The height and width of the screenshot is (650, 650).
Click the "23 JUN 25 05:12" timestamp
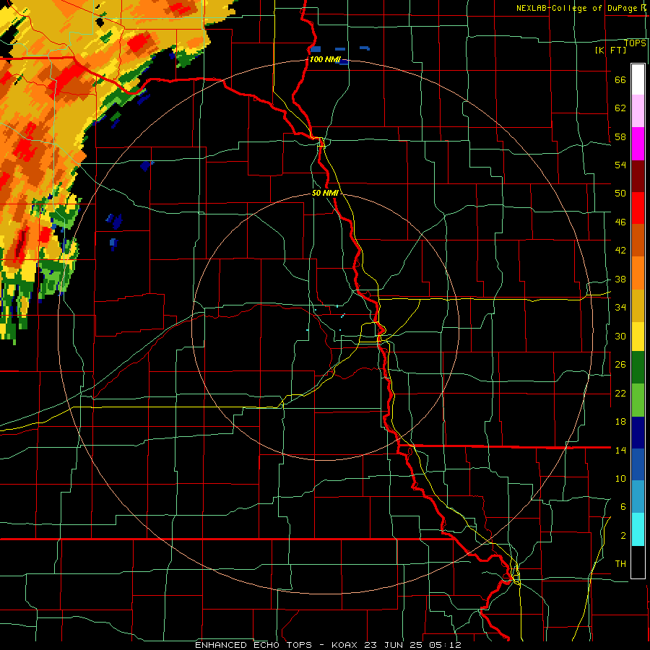point(413,645)
